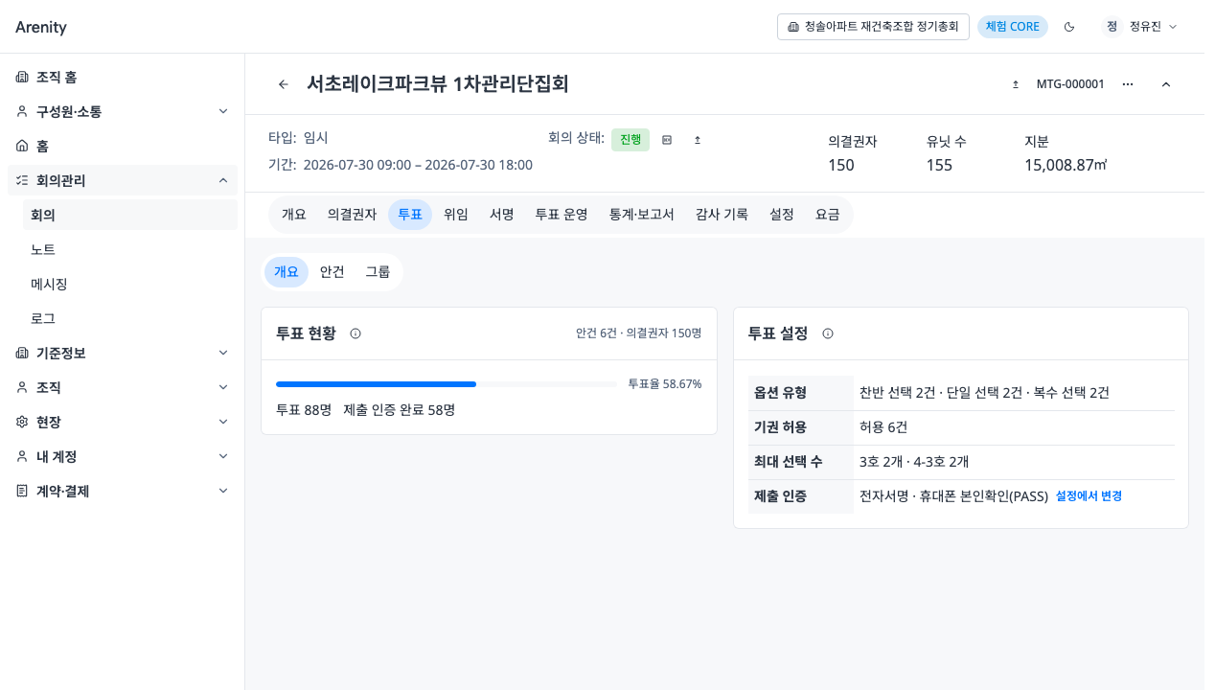
Task: Select the 개요 sub-tab under 투표
Action: click(x=287, y=272)
